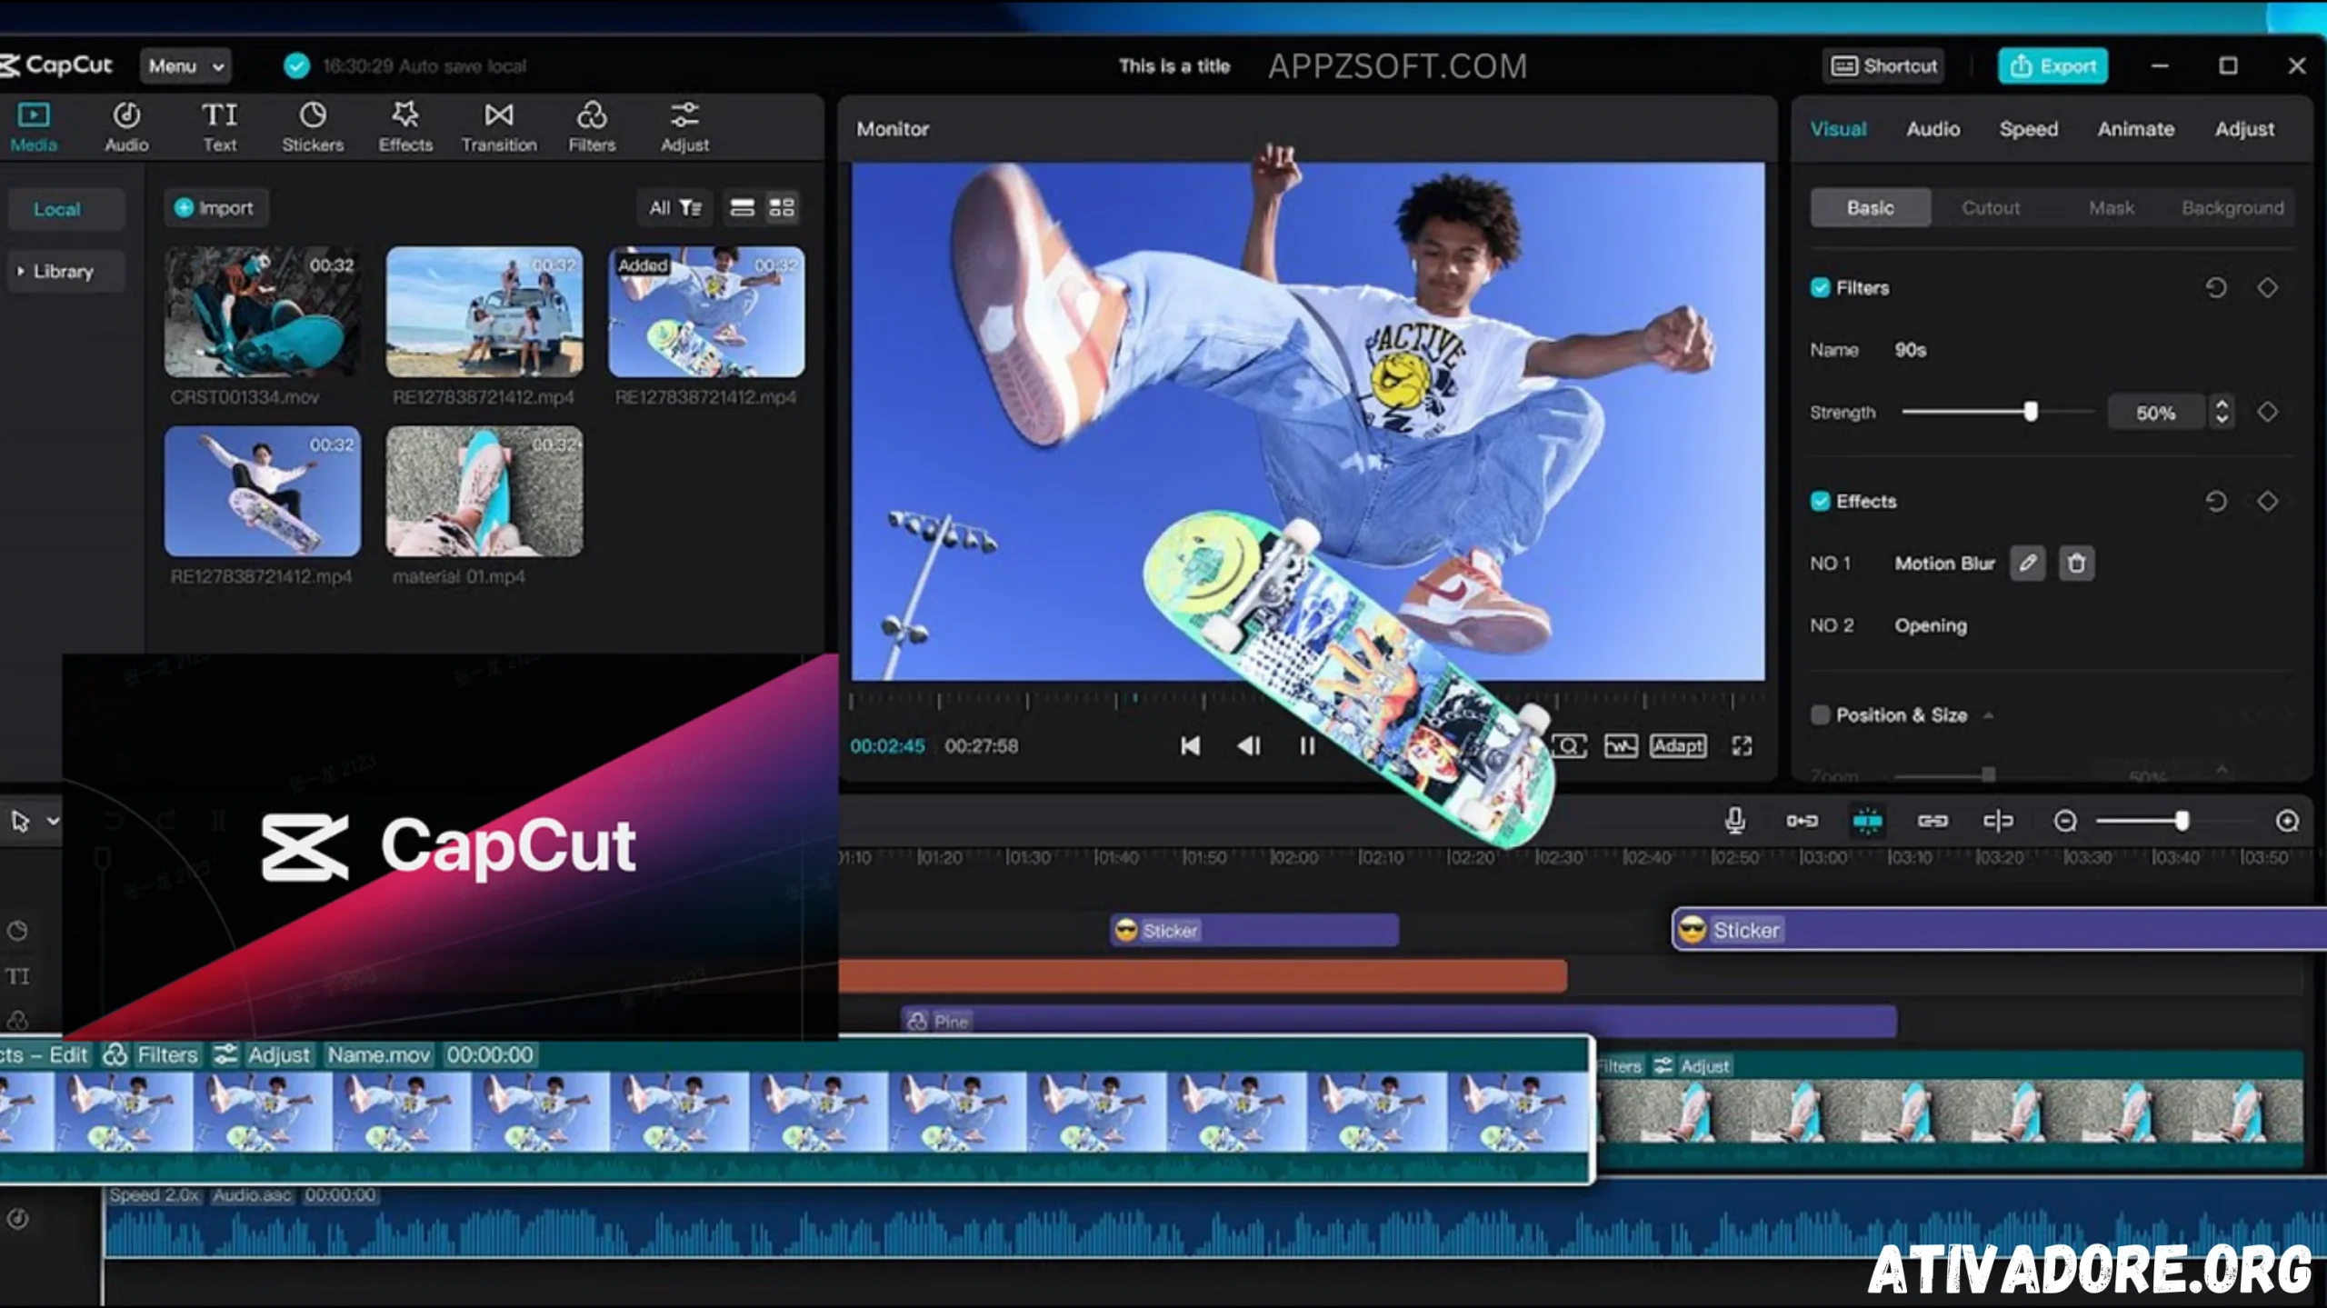The image size is (2327, 1308).
Task: Click the Strength slider handle
Action: click(x=2031, y=412)
